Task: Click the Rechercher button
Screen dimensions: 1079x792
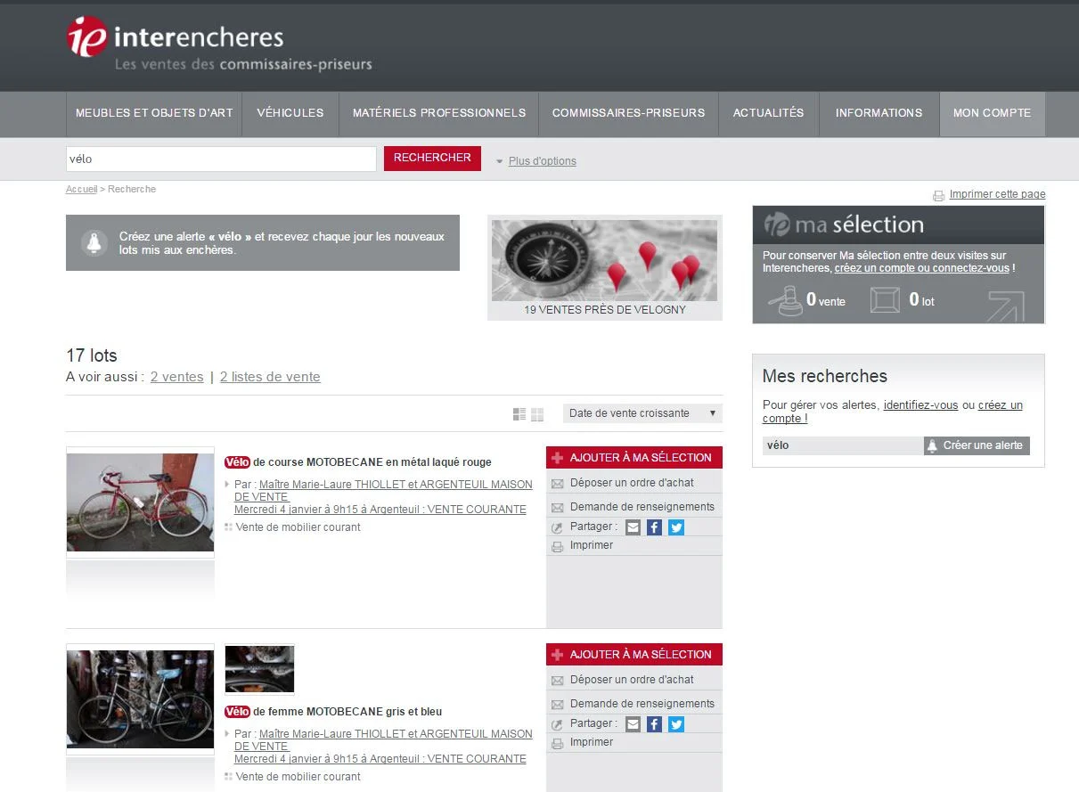Action: pyautogui.click(x=432, y=158)
